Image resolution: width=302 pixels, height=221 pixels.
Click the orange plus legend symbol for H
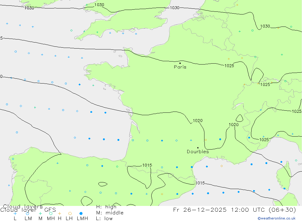click(x=59, y=213)
